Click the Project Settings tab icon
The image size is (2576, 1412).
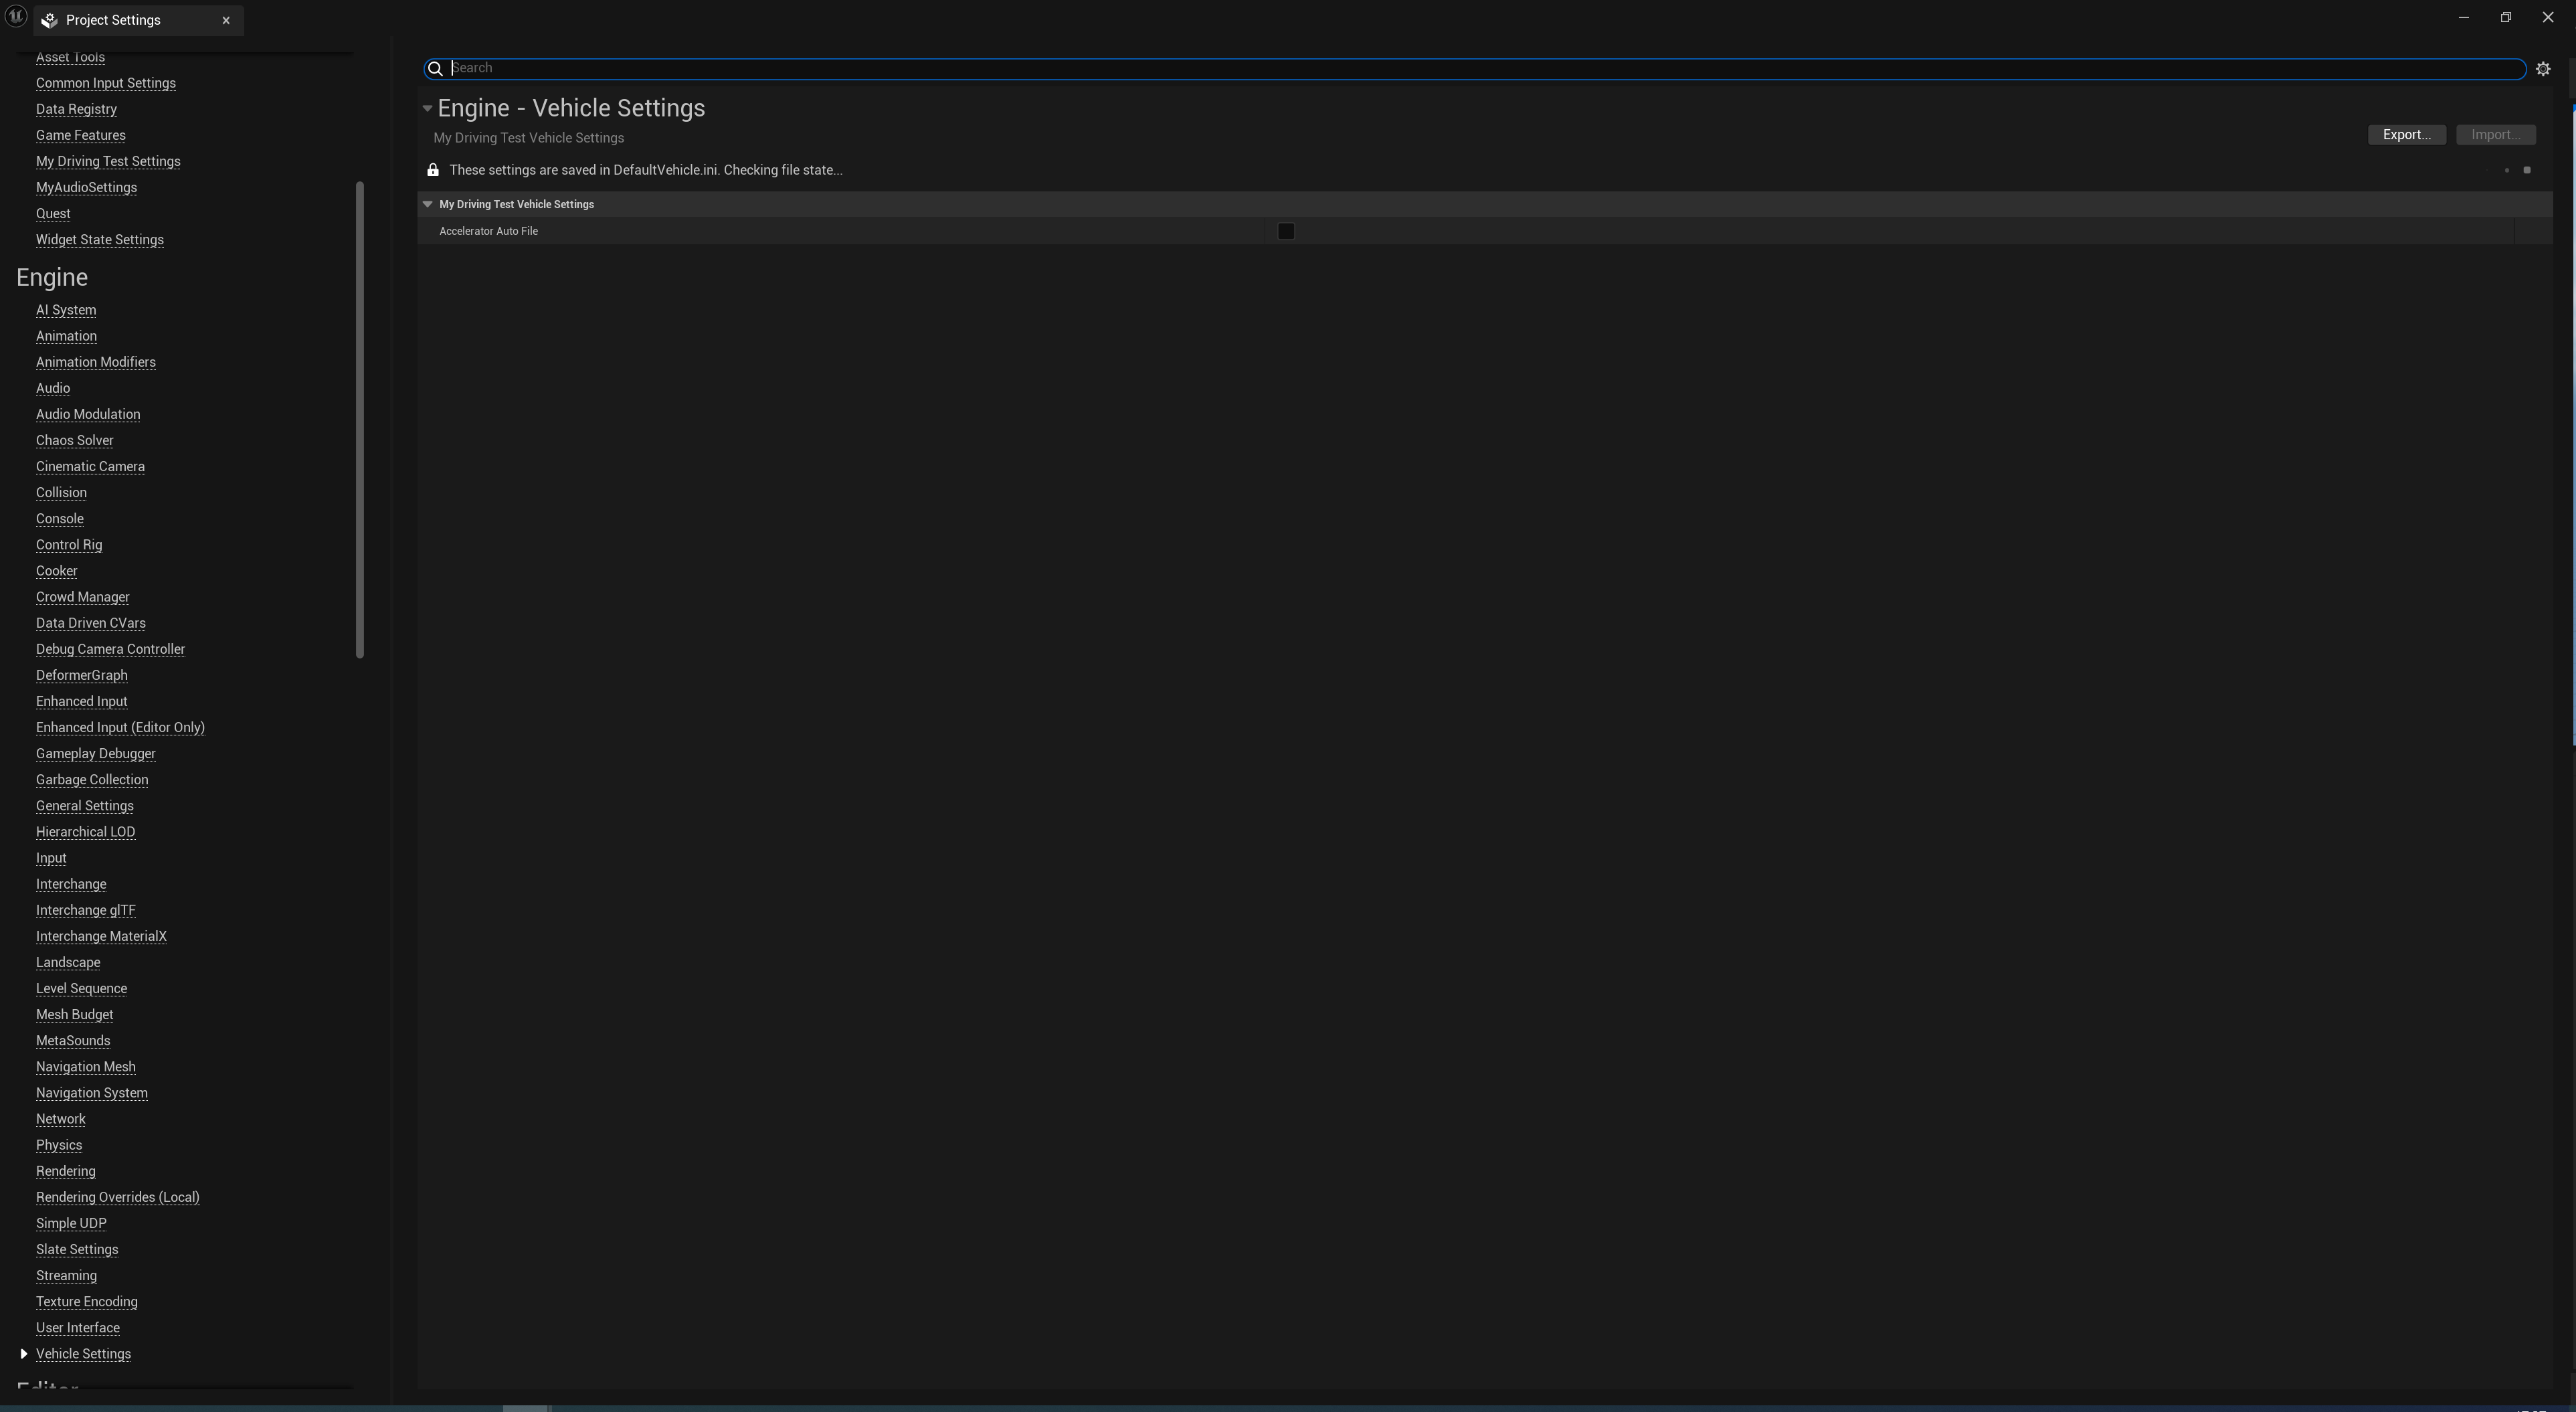click(x=50, y=20)
